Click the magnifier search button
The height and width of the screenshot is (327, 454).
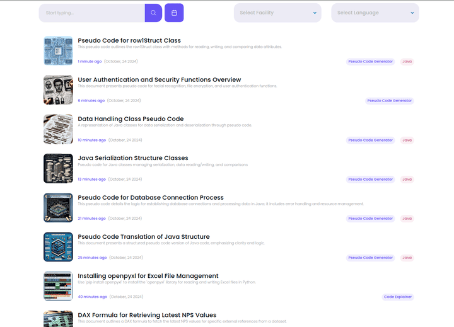[153, 13]
